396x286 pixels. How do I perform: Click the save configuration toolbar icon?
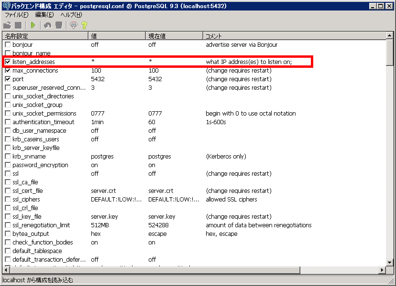pyautogui.click(x=18, y=25)
